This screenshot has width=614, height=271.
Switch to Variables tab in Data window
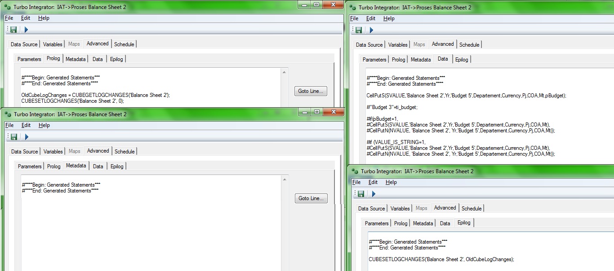pyautogui.click(x=398, y=45)
